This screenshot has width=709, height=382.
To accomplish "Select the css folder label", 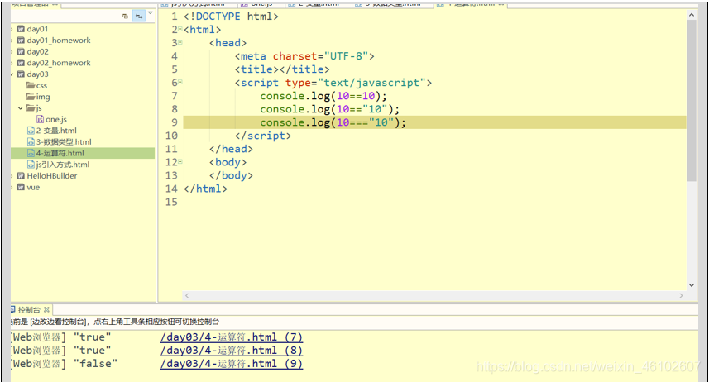I will pyautogui.click(x=41, y=85).
